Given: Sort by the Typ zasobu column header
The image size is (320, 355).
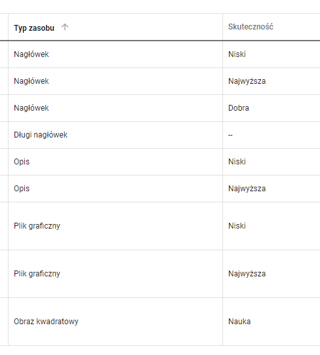Looking at the screenshot, I should click(34, 28).
